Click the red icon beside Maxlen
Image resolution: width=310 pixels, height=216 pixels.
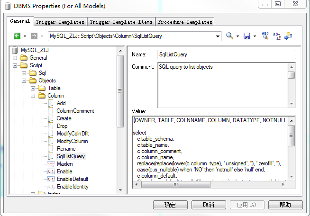pyautogui.click(x=51, y=164)
